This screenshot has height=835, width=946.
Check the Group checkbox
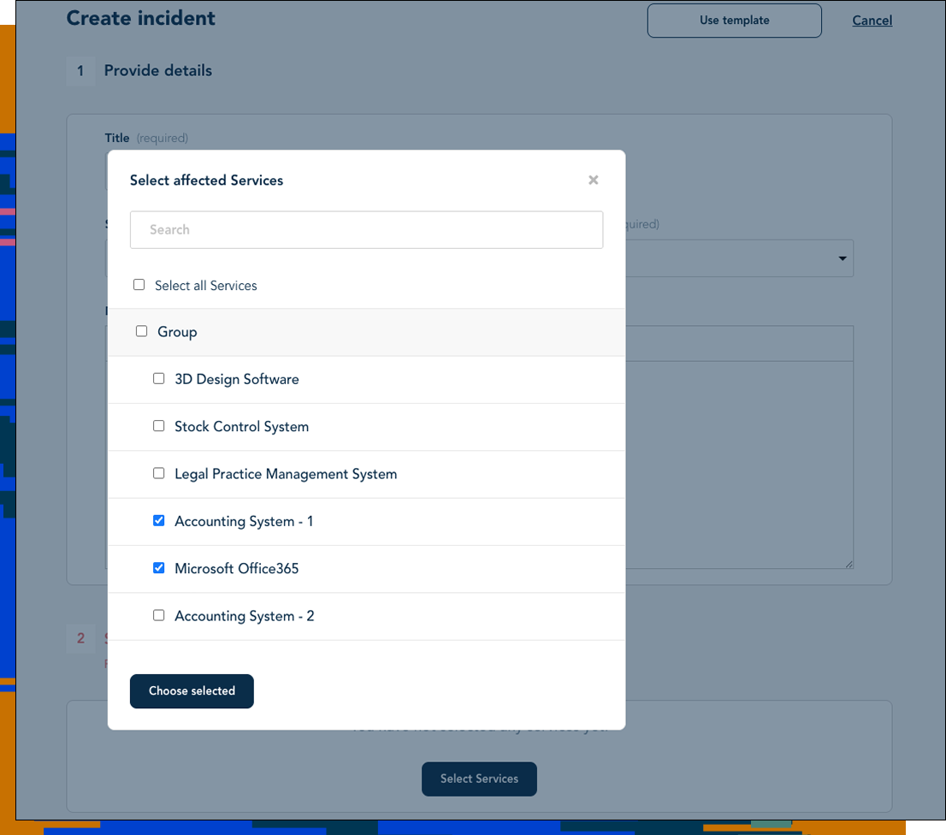(x=141, y=330)
